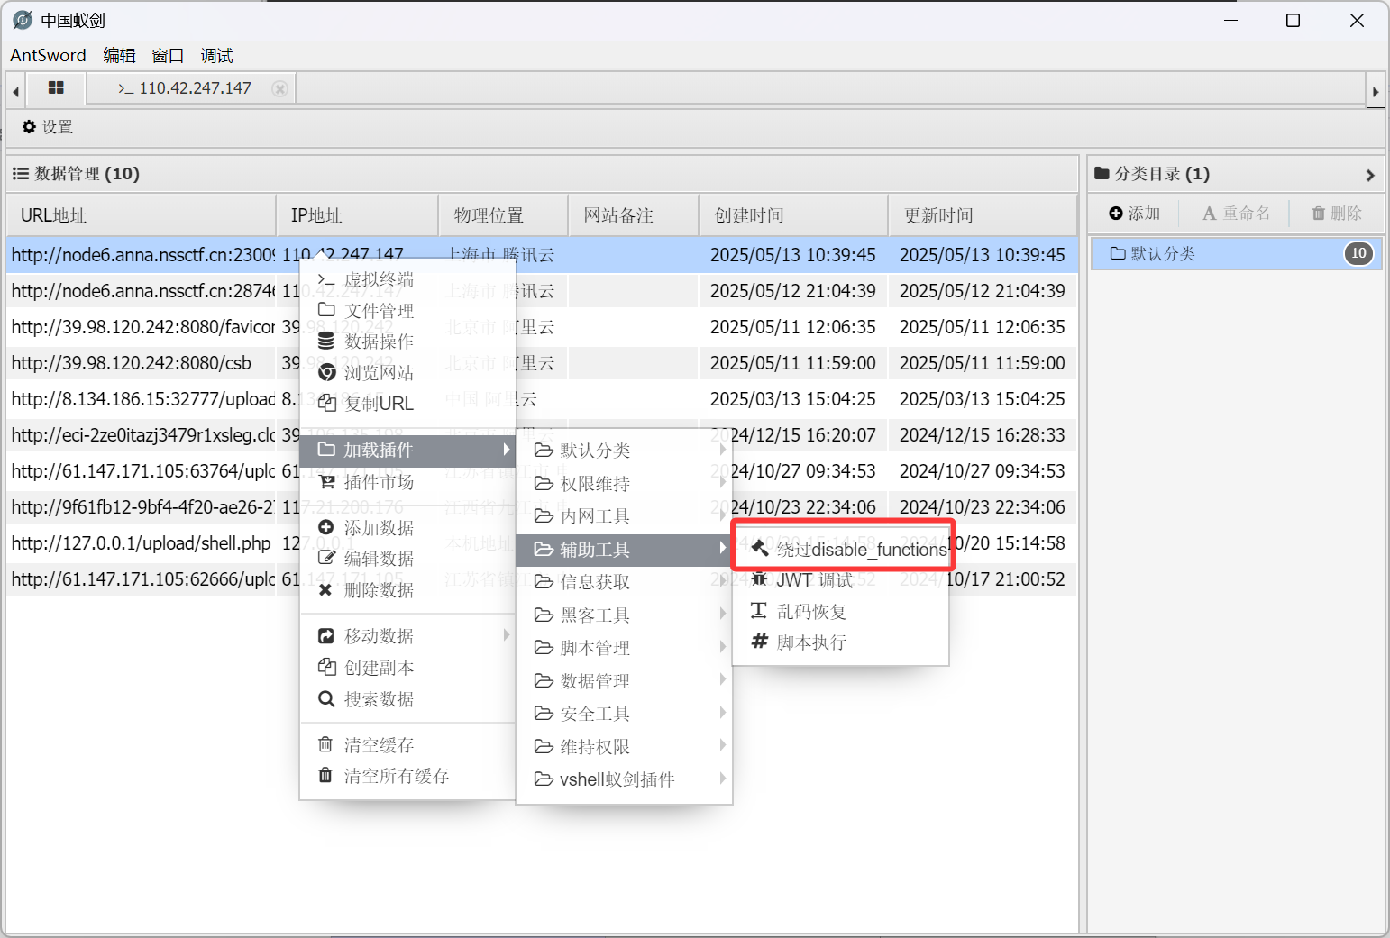Collapse 分类目录 panel with chevron
1390x938 pixels.
point(1370,175)
